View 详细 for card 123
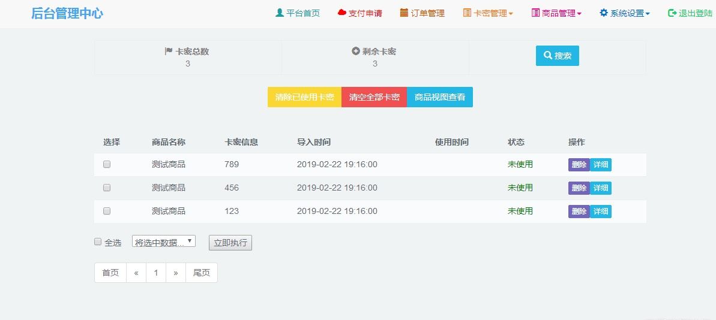Image resolution: width=716 pixels, height=320 pixels. click(601, 212)
